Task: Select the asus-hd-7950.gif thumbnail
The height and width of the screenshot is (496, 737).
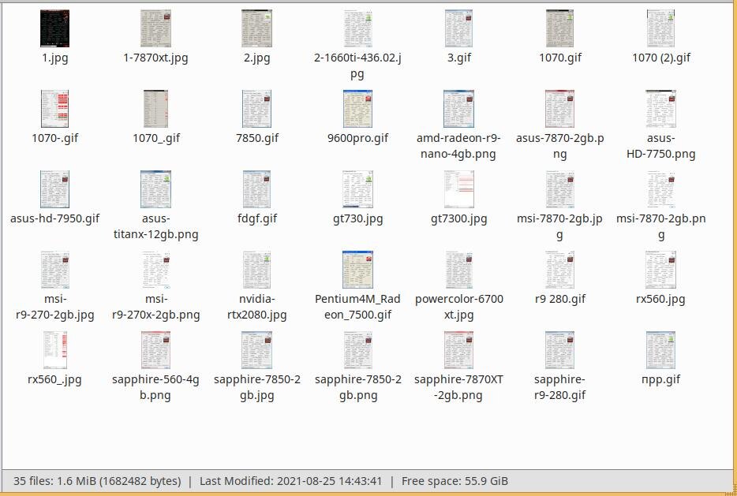Action: [x=54, y=188]
